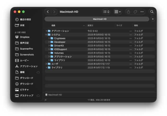Select the Developer folder row

[x=100, y=42]
